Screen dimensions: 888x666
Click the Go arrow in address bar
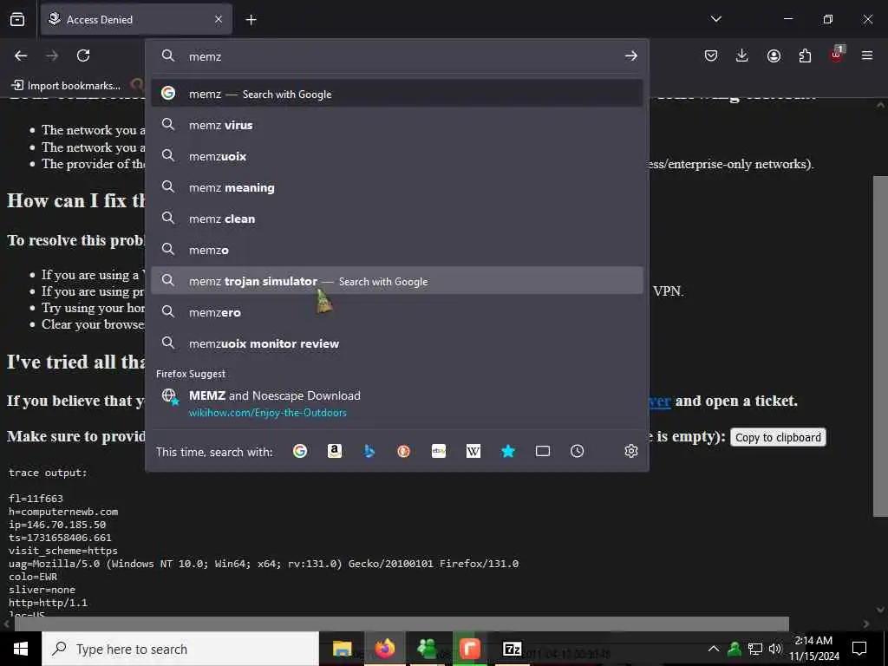[631, 55]
